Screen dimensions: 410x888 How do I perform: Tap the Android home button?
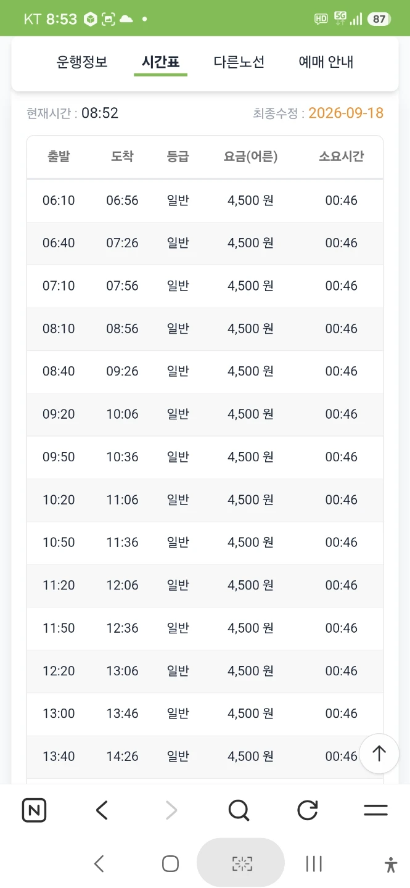[x=170, y=863]
